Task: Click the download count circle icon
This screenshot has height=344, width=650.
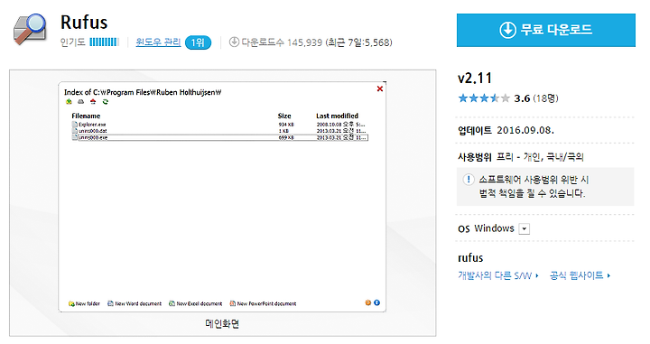Action: [234, 42]
